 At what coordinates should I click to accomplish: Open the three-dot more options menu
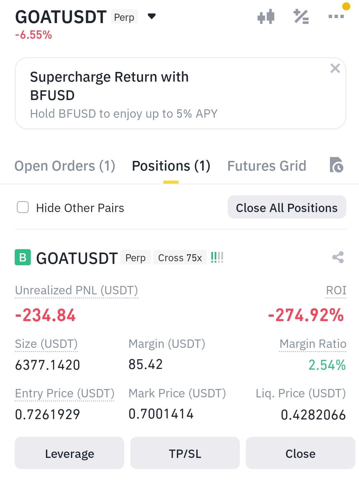336,16
